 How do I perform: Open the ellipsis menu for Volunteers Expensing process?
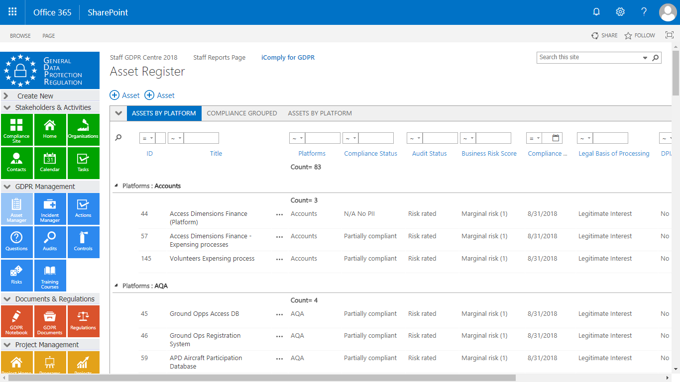pos(279,259)
